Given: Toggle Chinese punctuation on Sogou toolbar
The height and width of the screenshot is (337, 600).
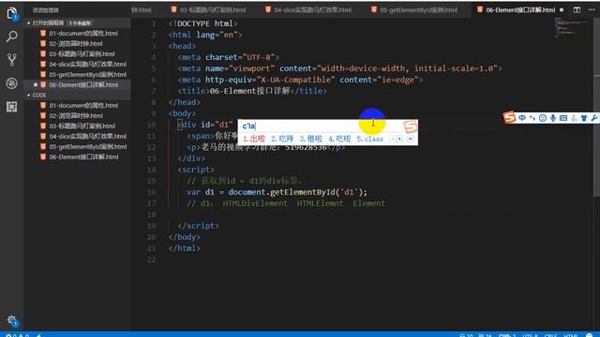Looking at the screenshot, I should 532,118.
